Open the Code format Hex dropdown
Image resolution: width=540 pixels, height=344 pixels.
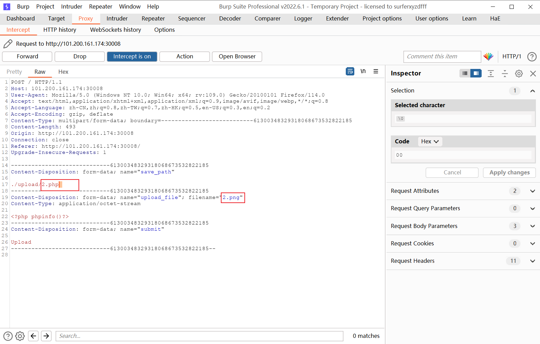click(x=430, y=141)
